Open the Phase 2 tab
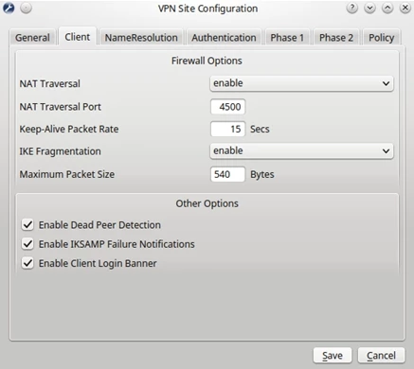 336,38
